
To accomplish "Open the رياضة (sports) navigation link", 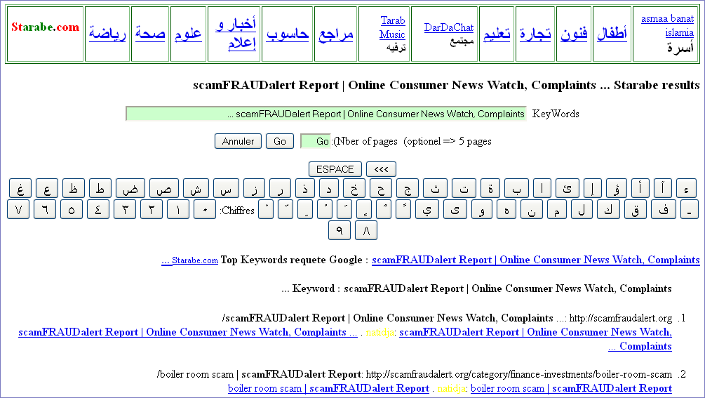I will 107,33.
